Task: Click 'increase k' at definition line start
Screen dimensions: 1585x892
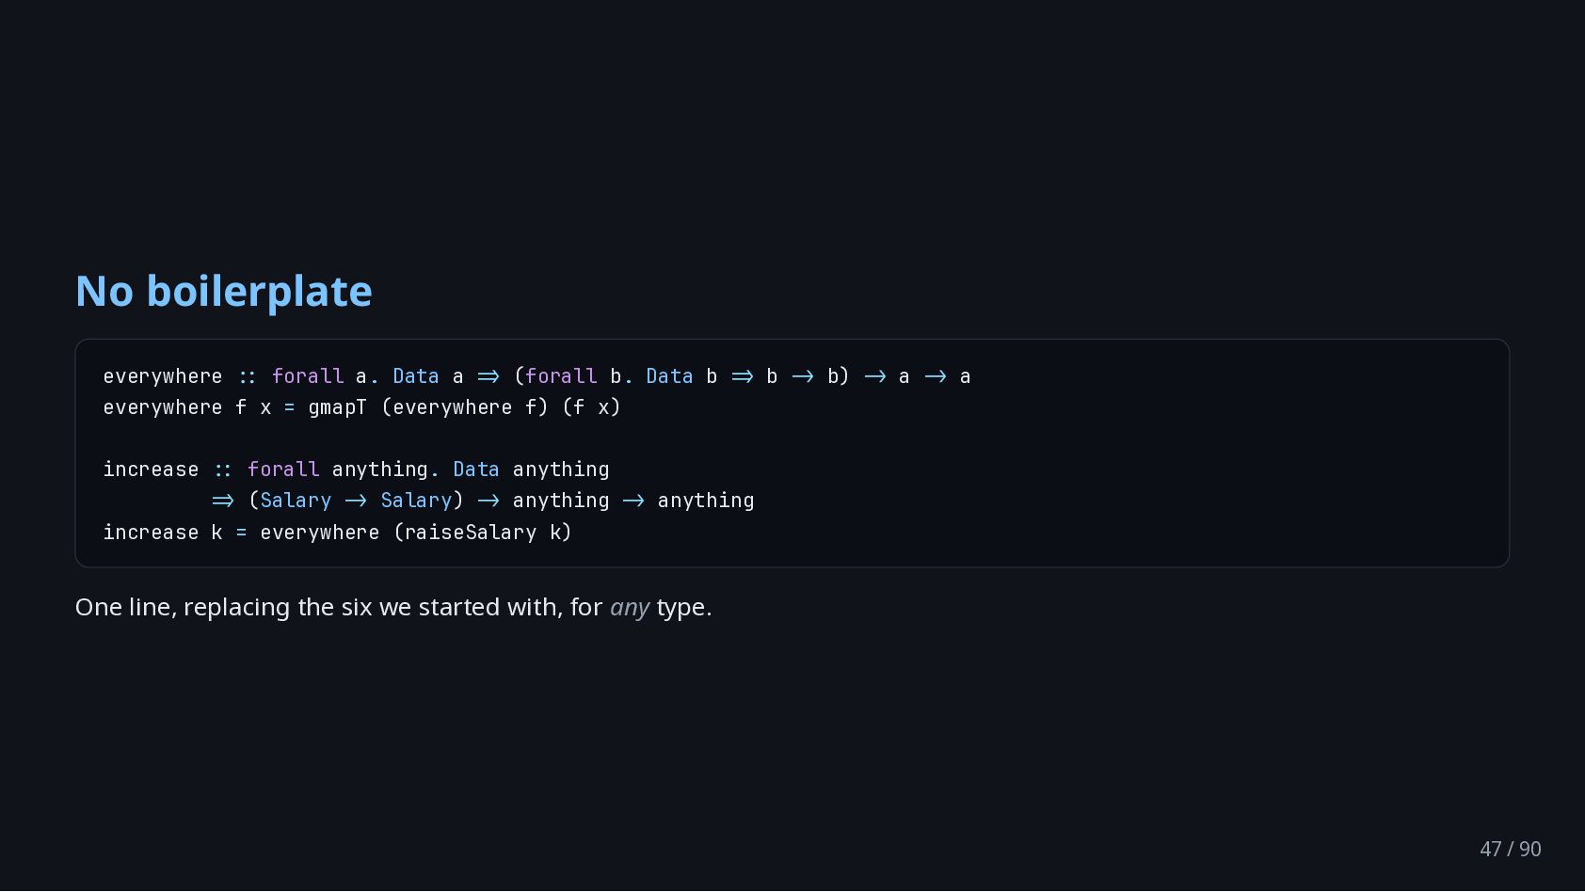Action: 163,533
